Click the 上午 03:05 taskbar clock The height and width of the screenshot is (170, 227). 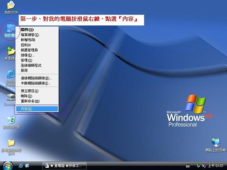coord(216,166)
